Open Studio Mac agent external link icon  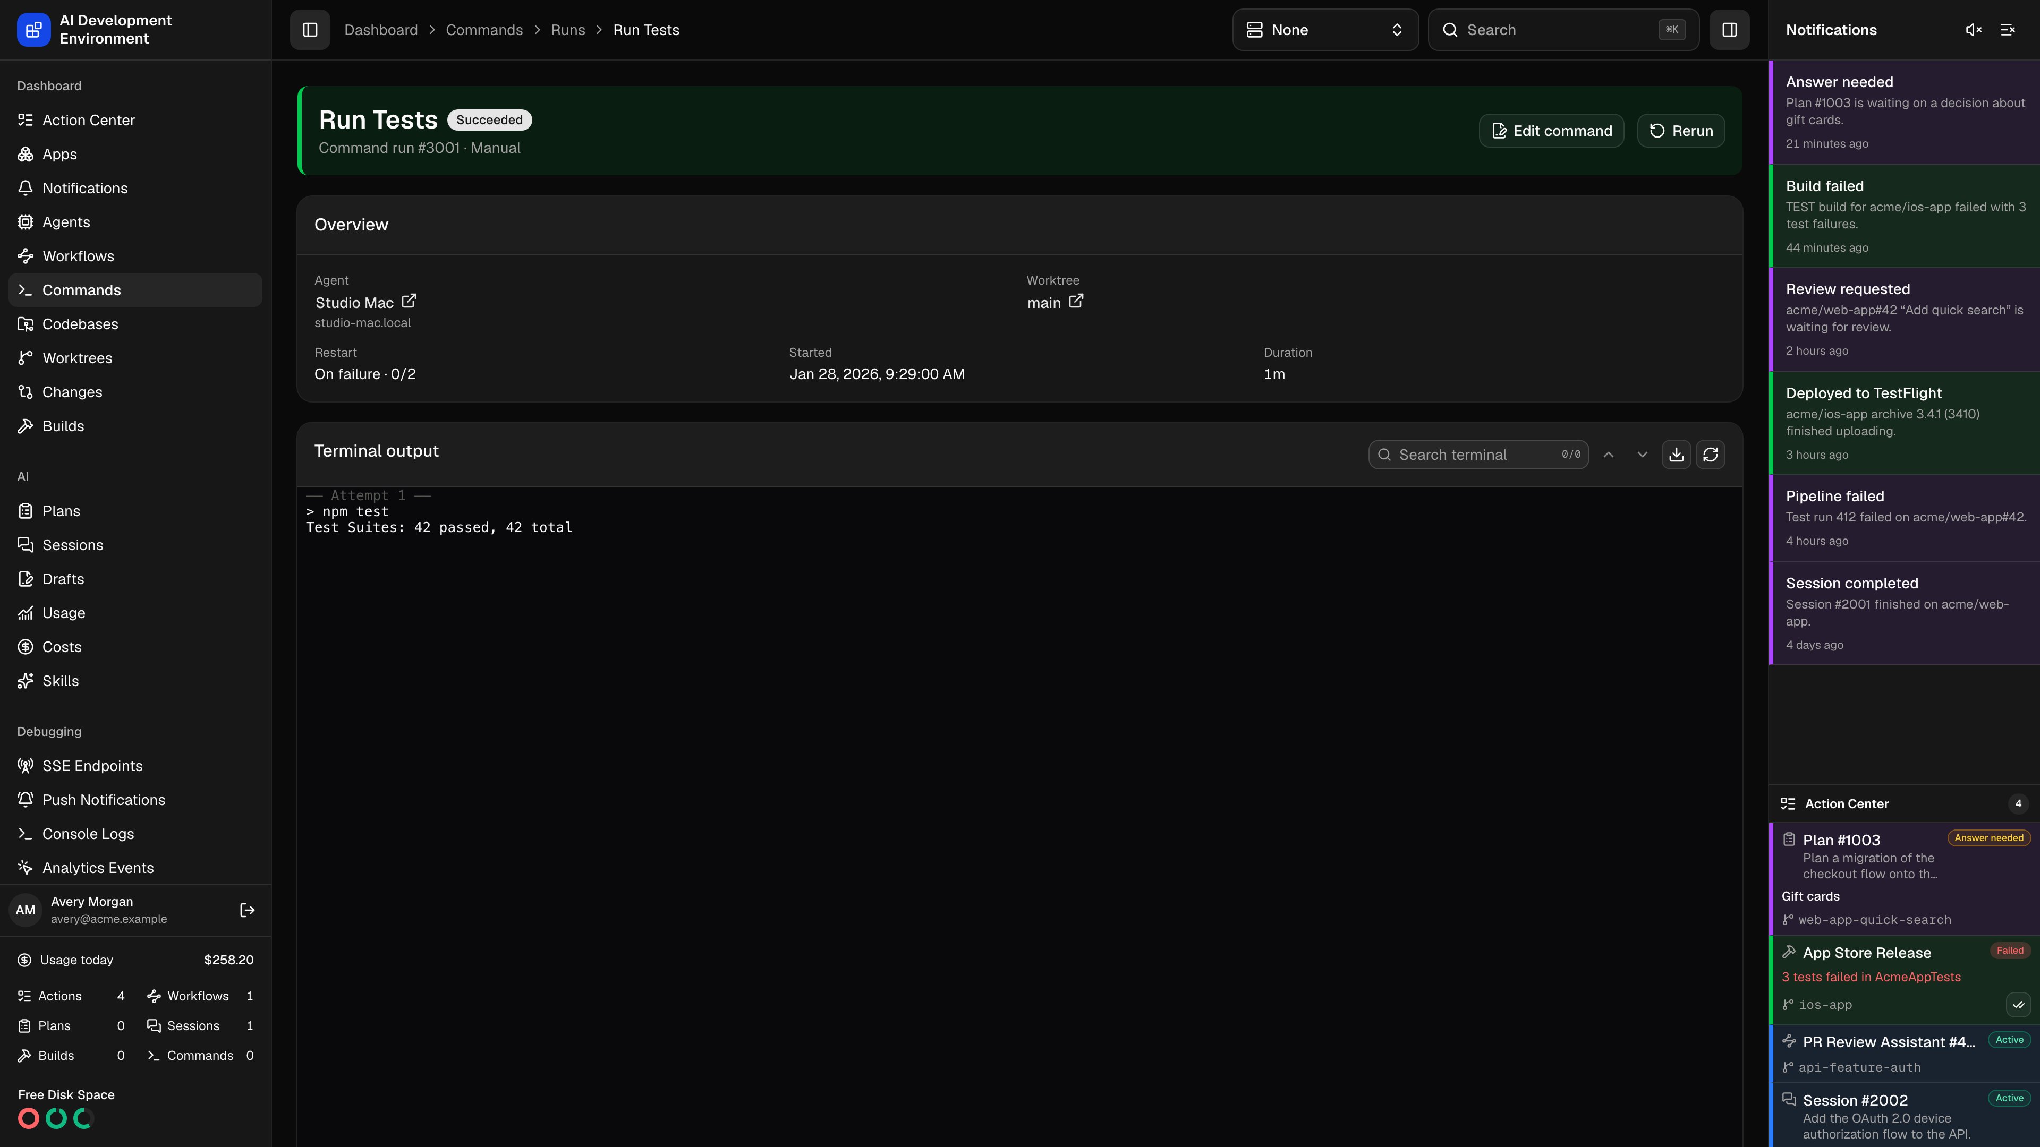409,302
